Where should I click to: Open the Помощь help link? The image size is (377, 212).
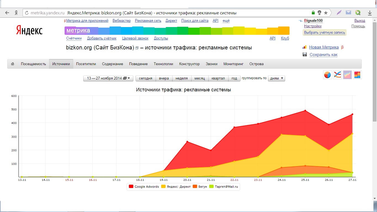pyautogui.click(x=358, y=26)
